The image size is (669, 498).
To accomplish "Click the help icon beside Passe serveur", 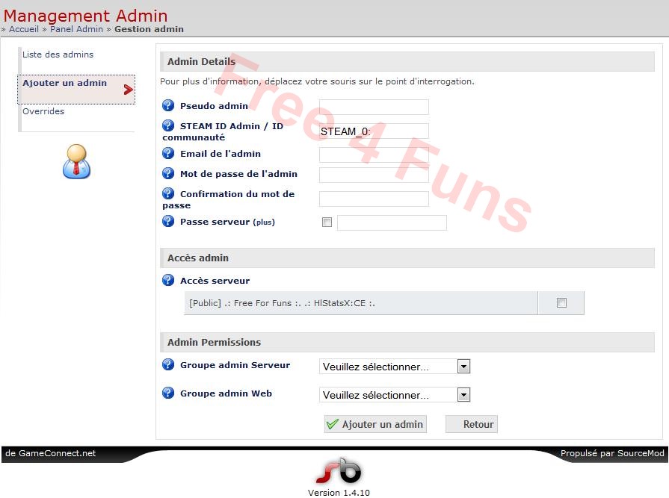I will click(169, 221).
